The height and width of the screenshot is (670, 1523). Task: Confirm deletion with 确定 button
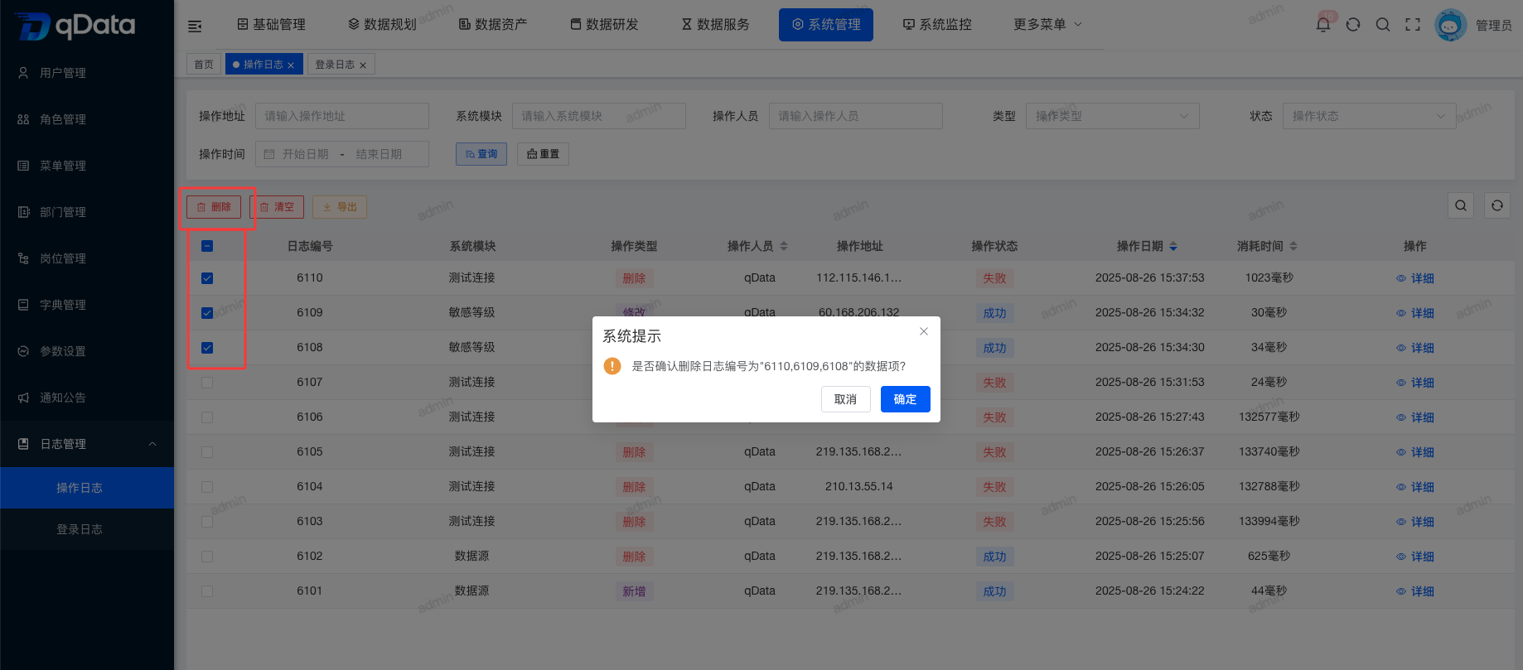coord(905,399)
